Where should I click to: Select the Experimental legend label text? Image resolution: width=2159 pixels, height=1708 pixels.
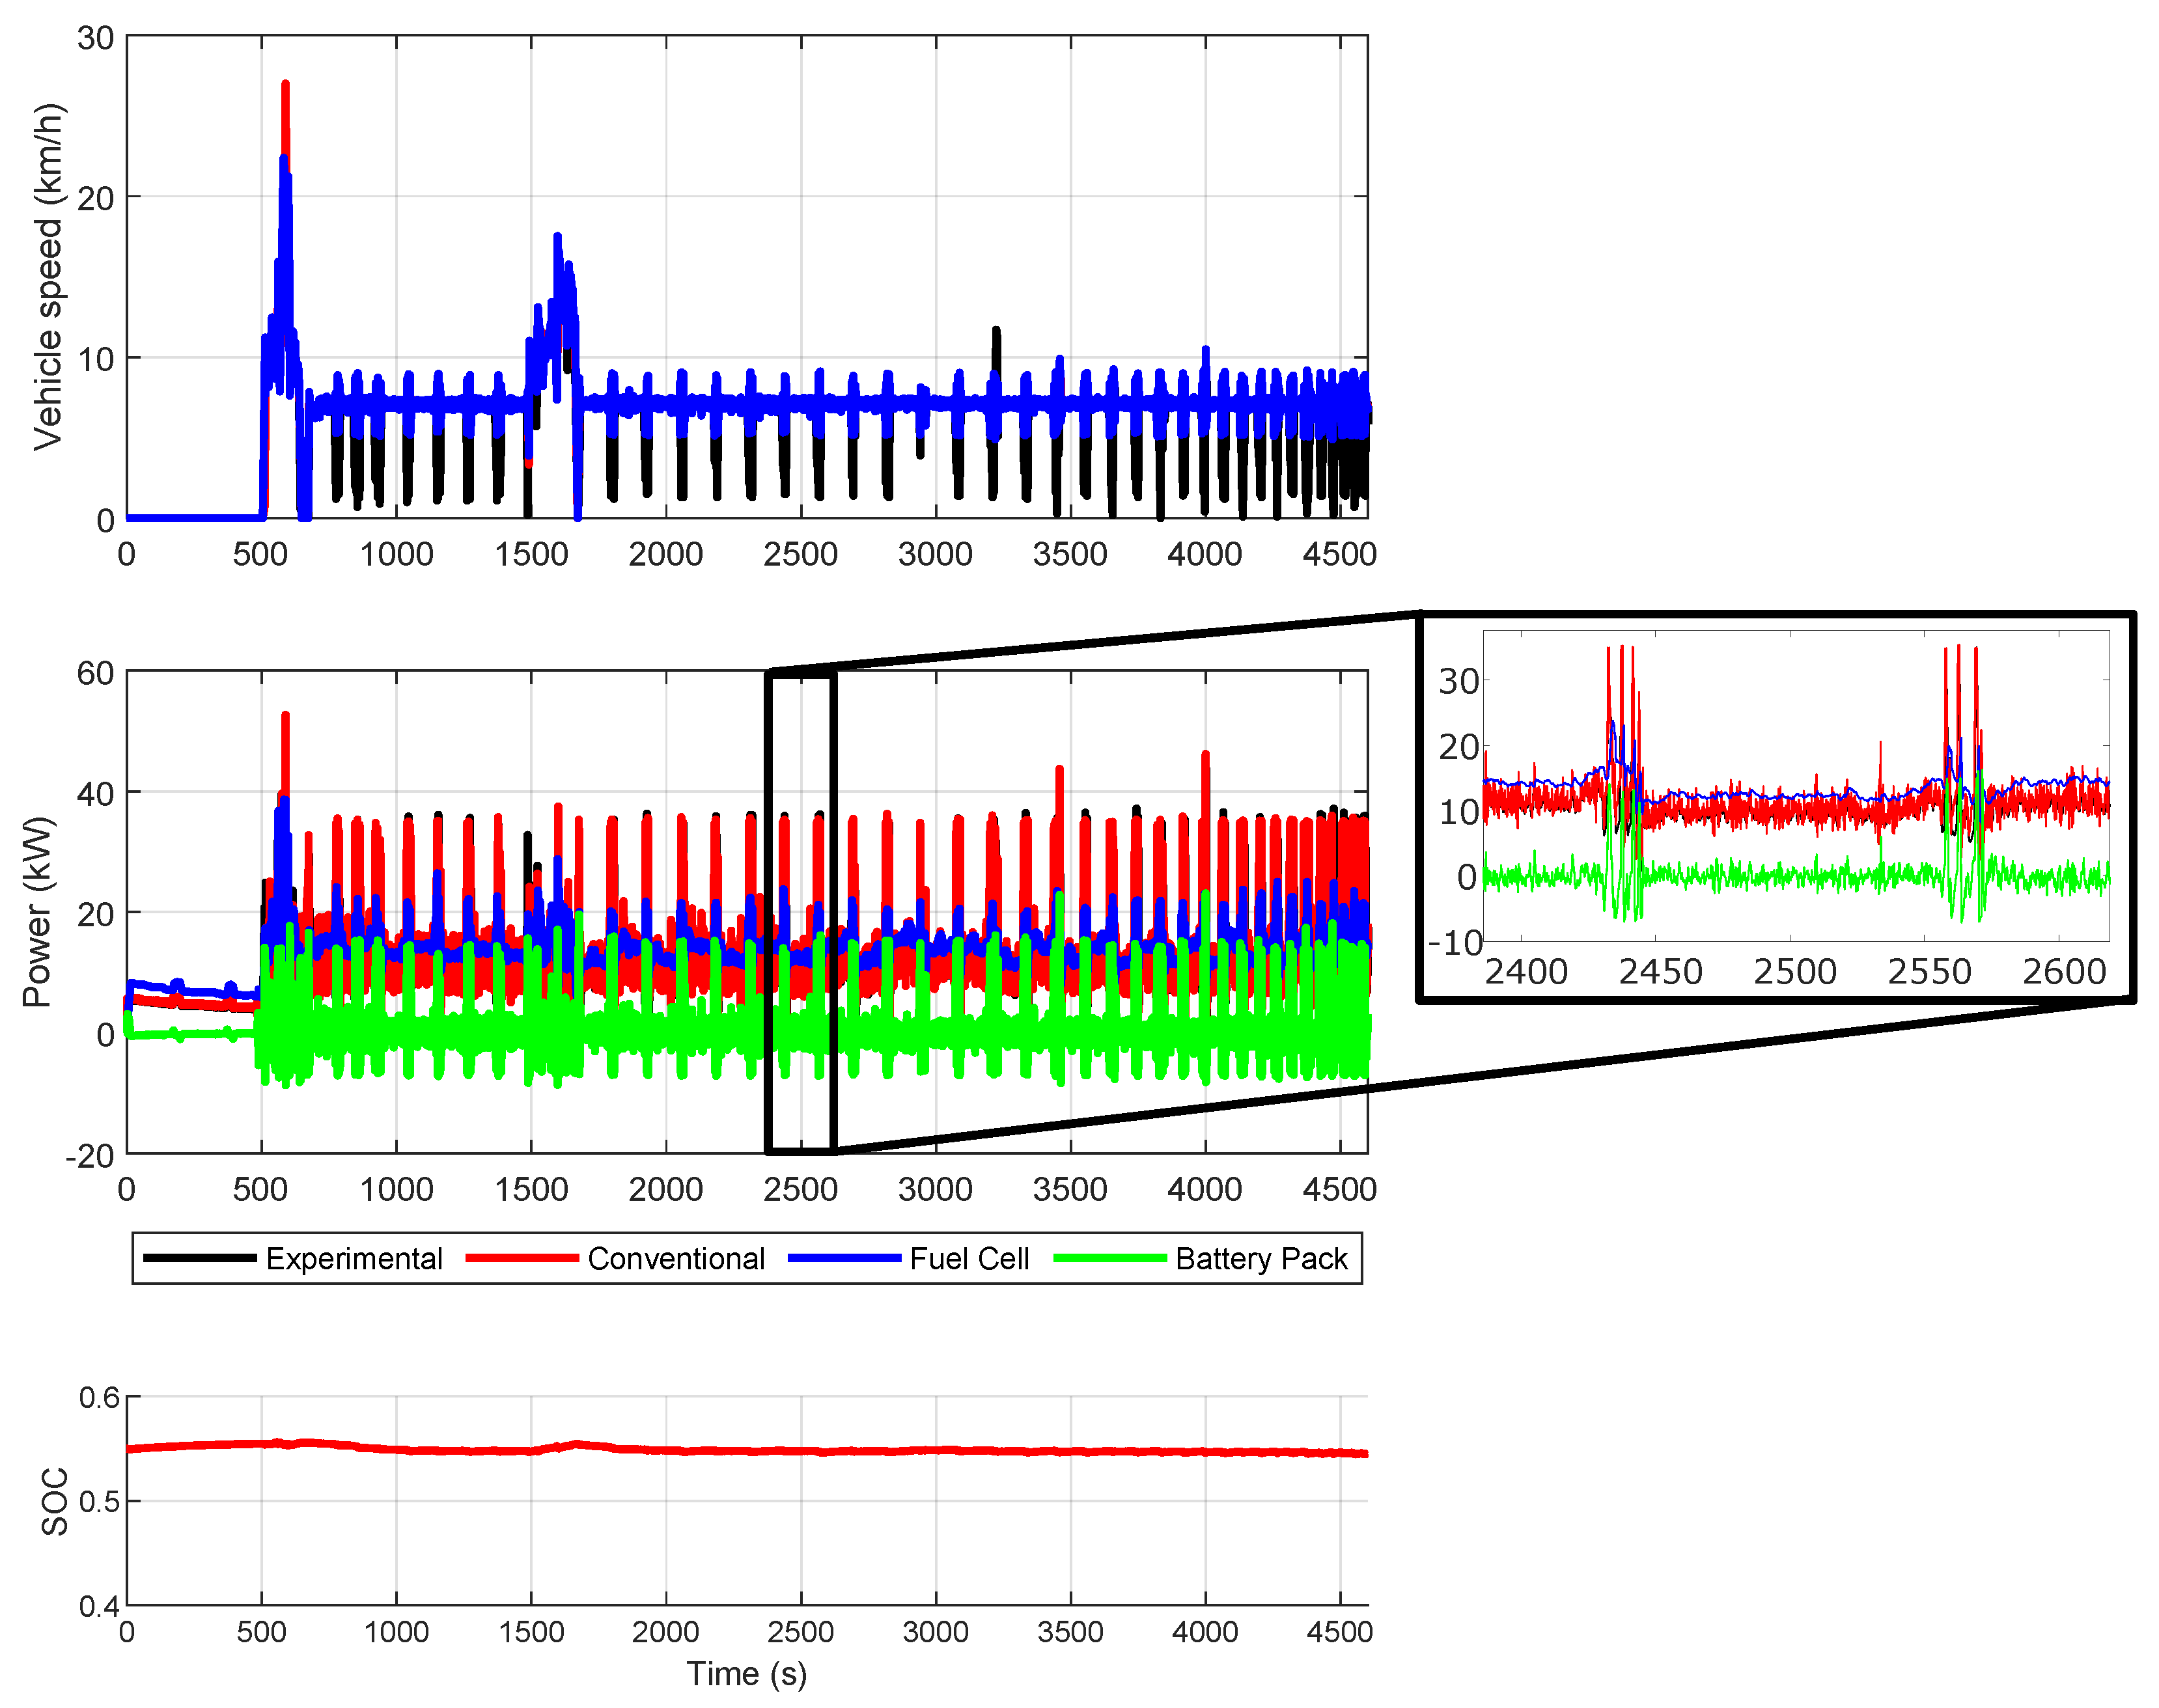click(354, 1258)
